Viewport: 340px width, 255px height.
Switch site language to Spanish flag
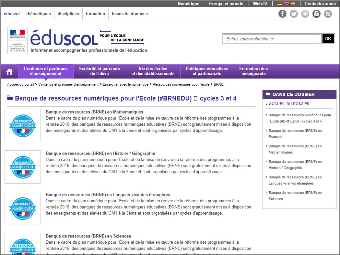[293, 4]
